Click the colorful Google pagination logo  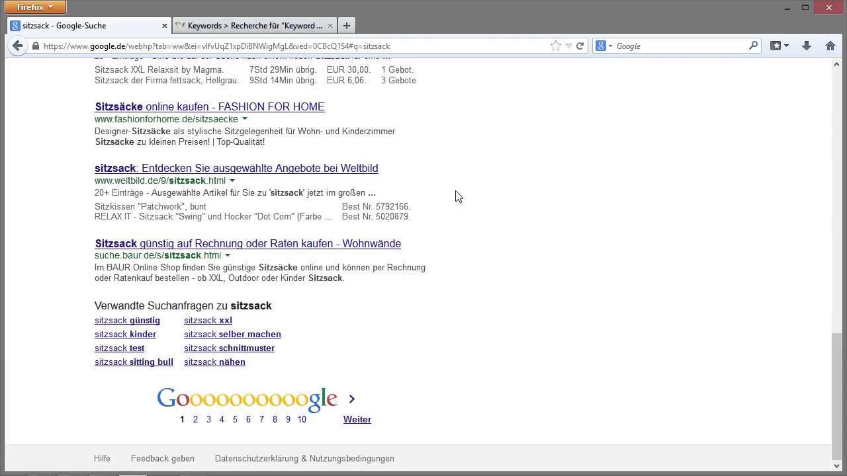point(247,399)
